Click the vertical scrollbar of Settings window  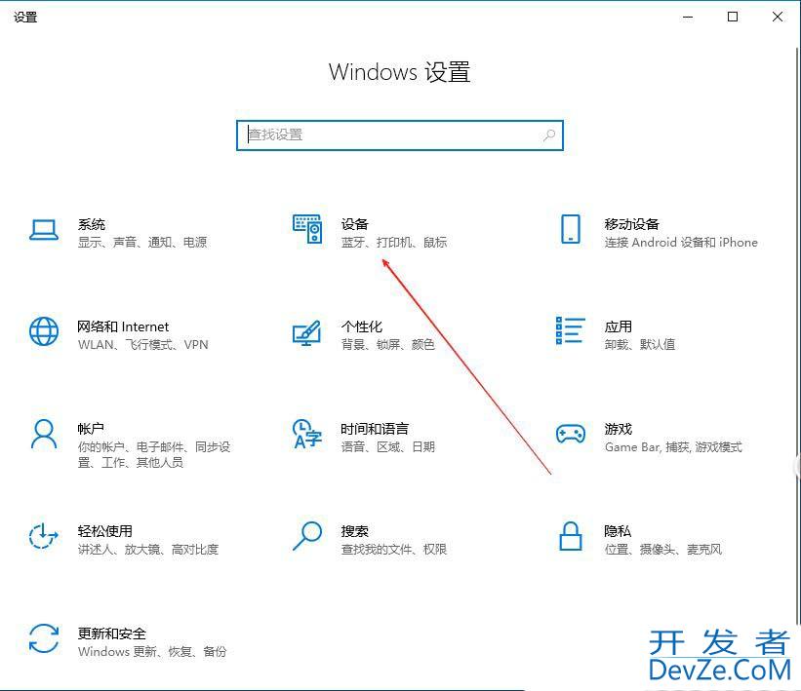[797, 335]
